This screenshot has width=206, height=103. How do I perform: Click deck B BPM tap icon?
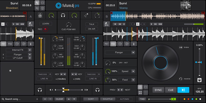click(x=107, y=24)
